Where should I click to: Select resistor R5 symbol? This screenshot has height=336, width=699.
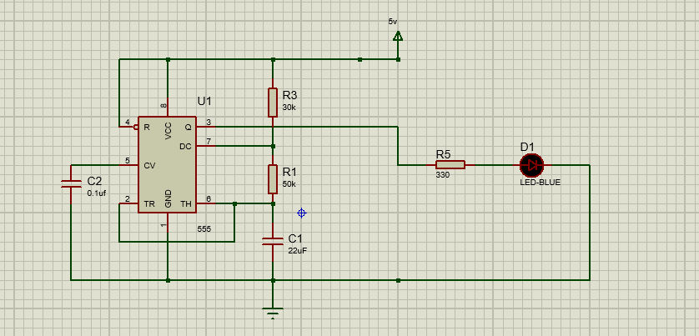pos(450,165)
